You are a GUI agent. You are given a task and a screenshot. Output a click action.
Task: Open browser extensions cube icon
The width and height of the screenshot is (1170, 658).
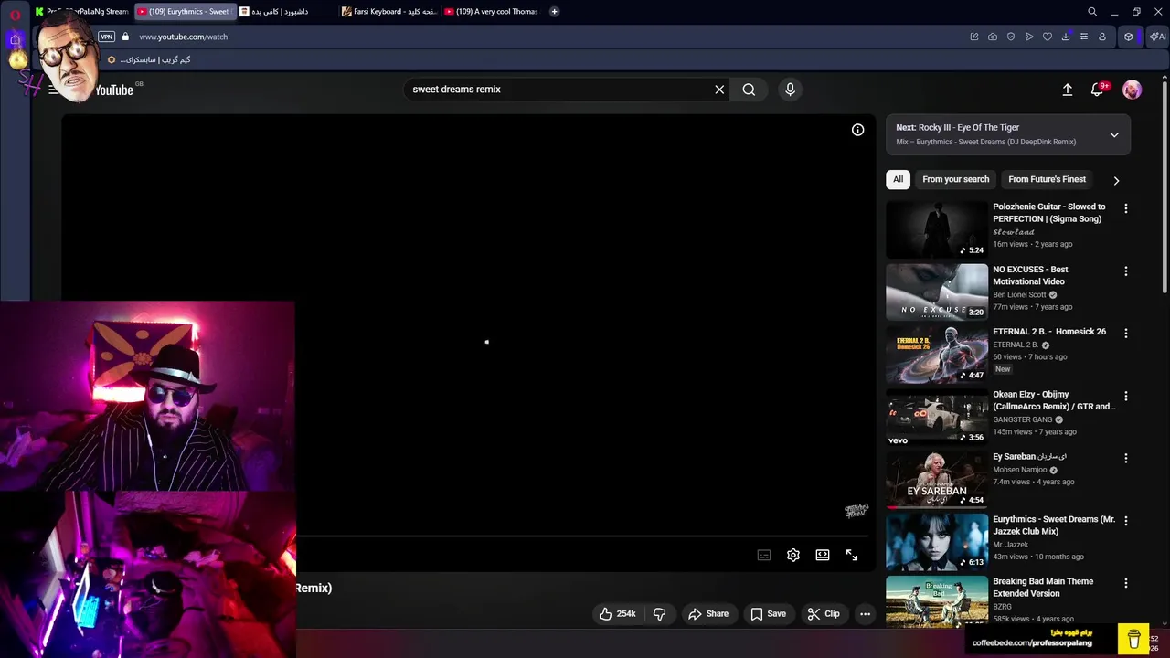pos(1129,37)
